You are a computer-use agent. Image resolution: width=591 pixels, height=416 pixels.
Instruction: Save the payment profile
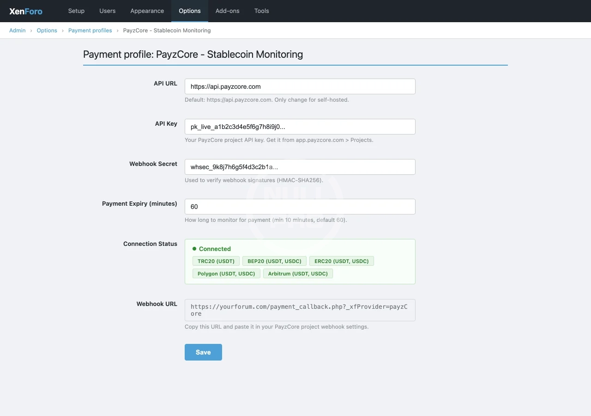pos(203,352)
